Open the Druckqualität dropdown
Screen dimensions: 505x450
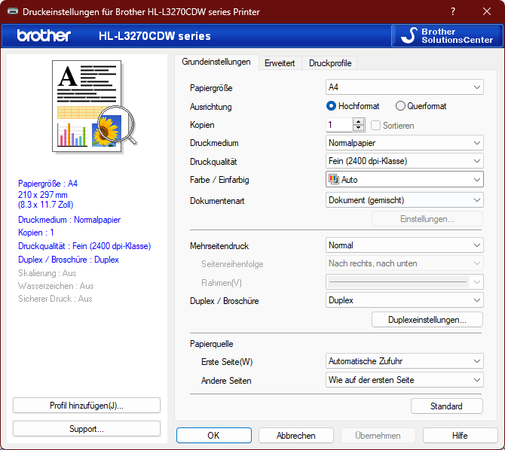pyautogui.click(x=404, y=161)
